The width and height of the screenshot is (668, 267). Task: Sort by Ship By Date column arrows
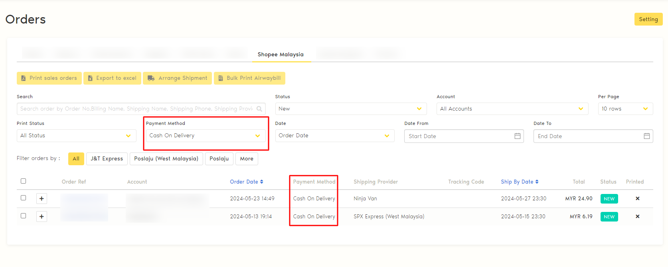(537, 182)
